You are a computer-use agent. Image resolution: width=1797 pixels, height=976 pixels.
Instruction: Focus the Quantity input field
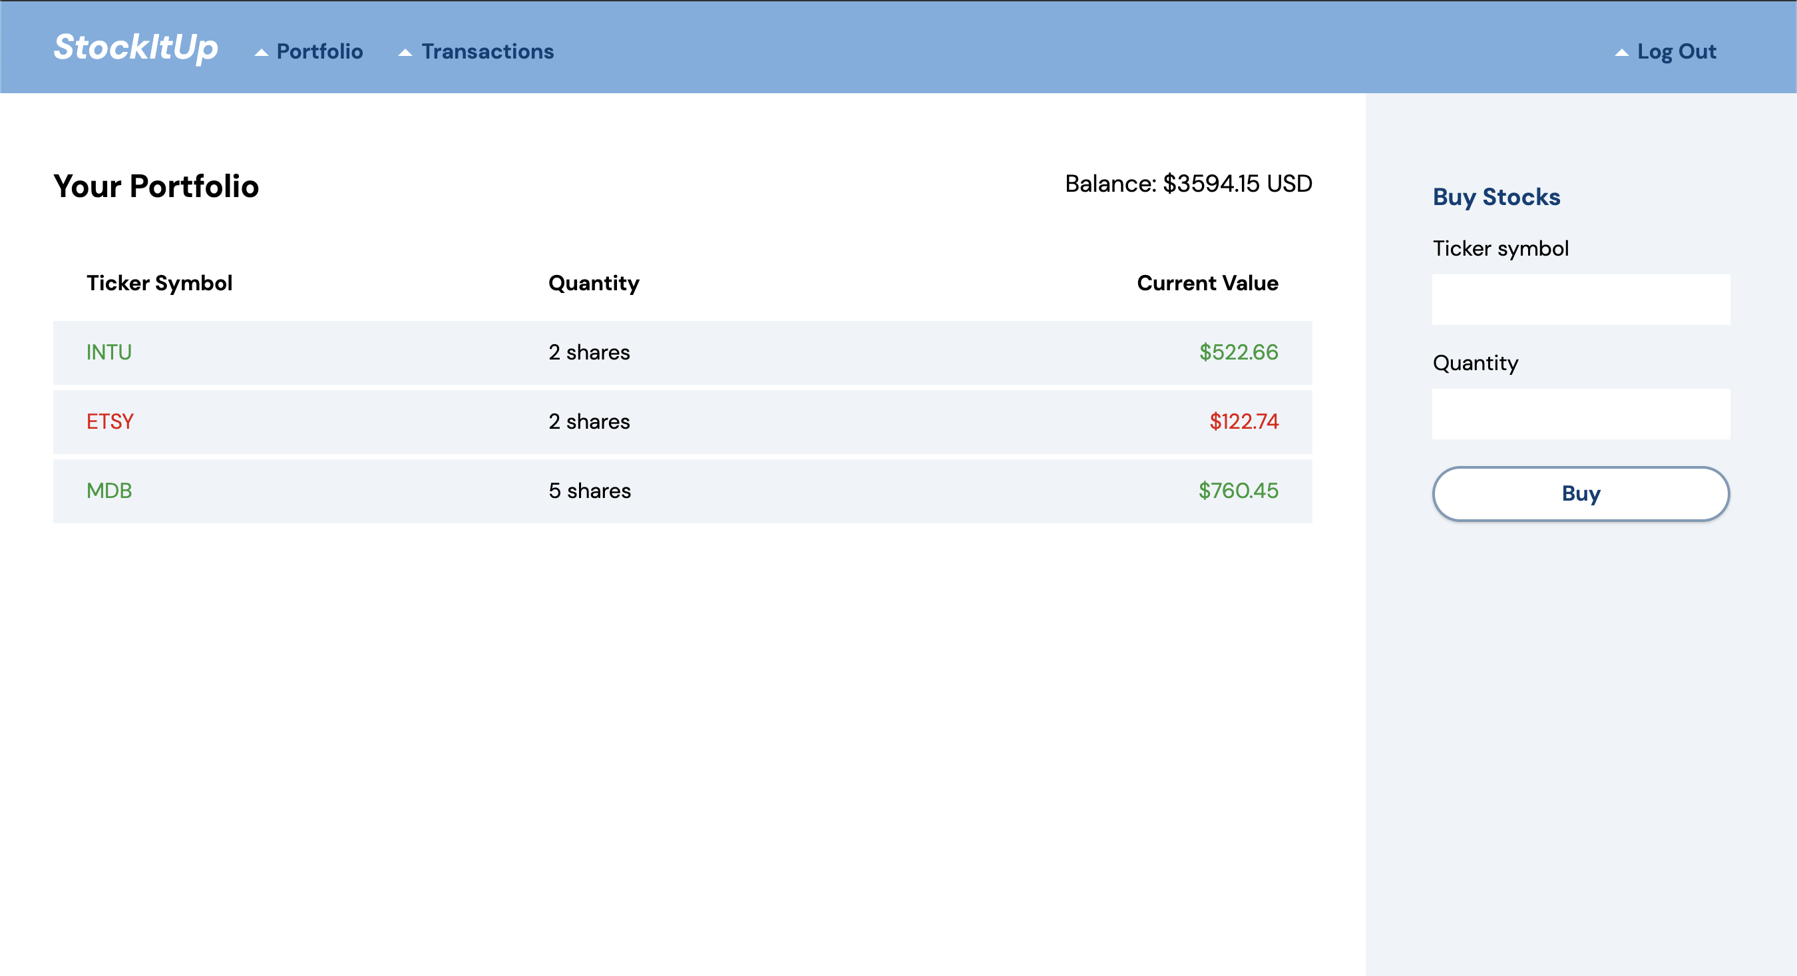(x=1581, y=413)
